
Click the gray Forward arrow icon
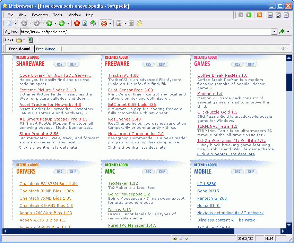(37, 23)
